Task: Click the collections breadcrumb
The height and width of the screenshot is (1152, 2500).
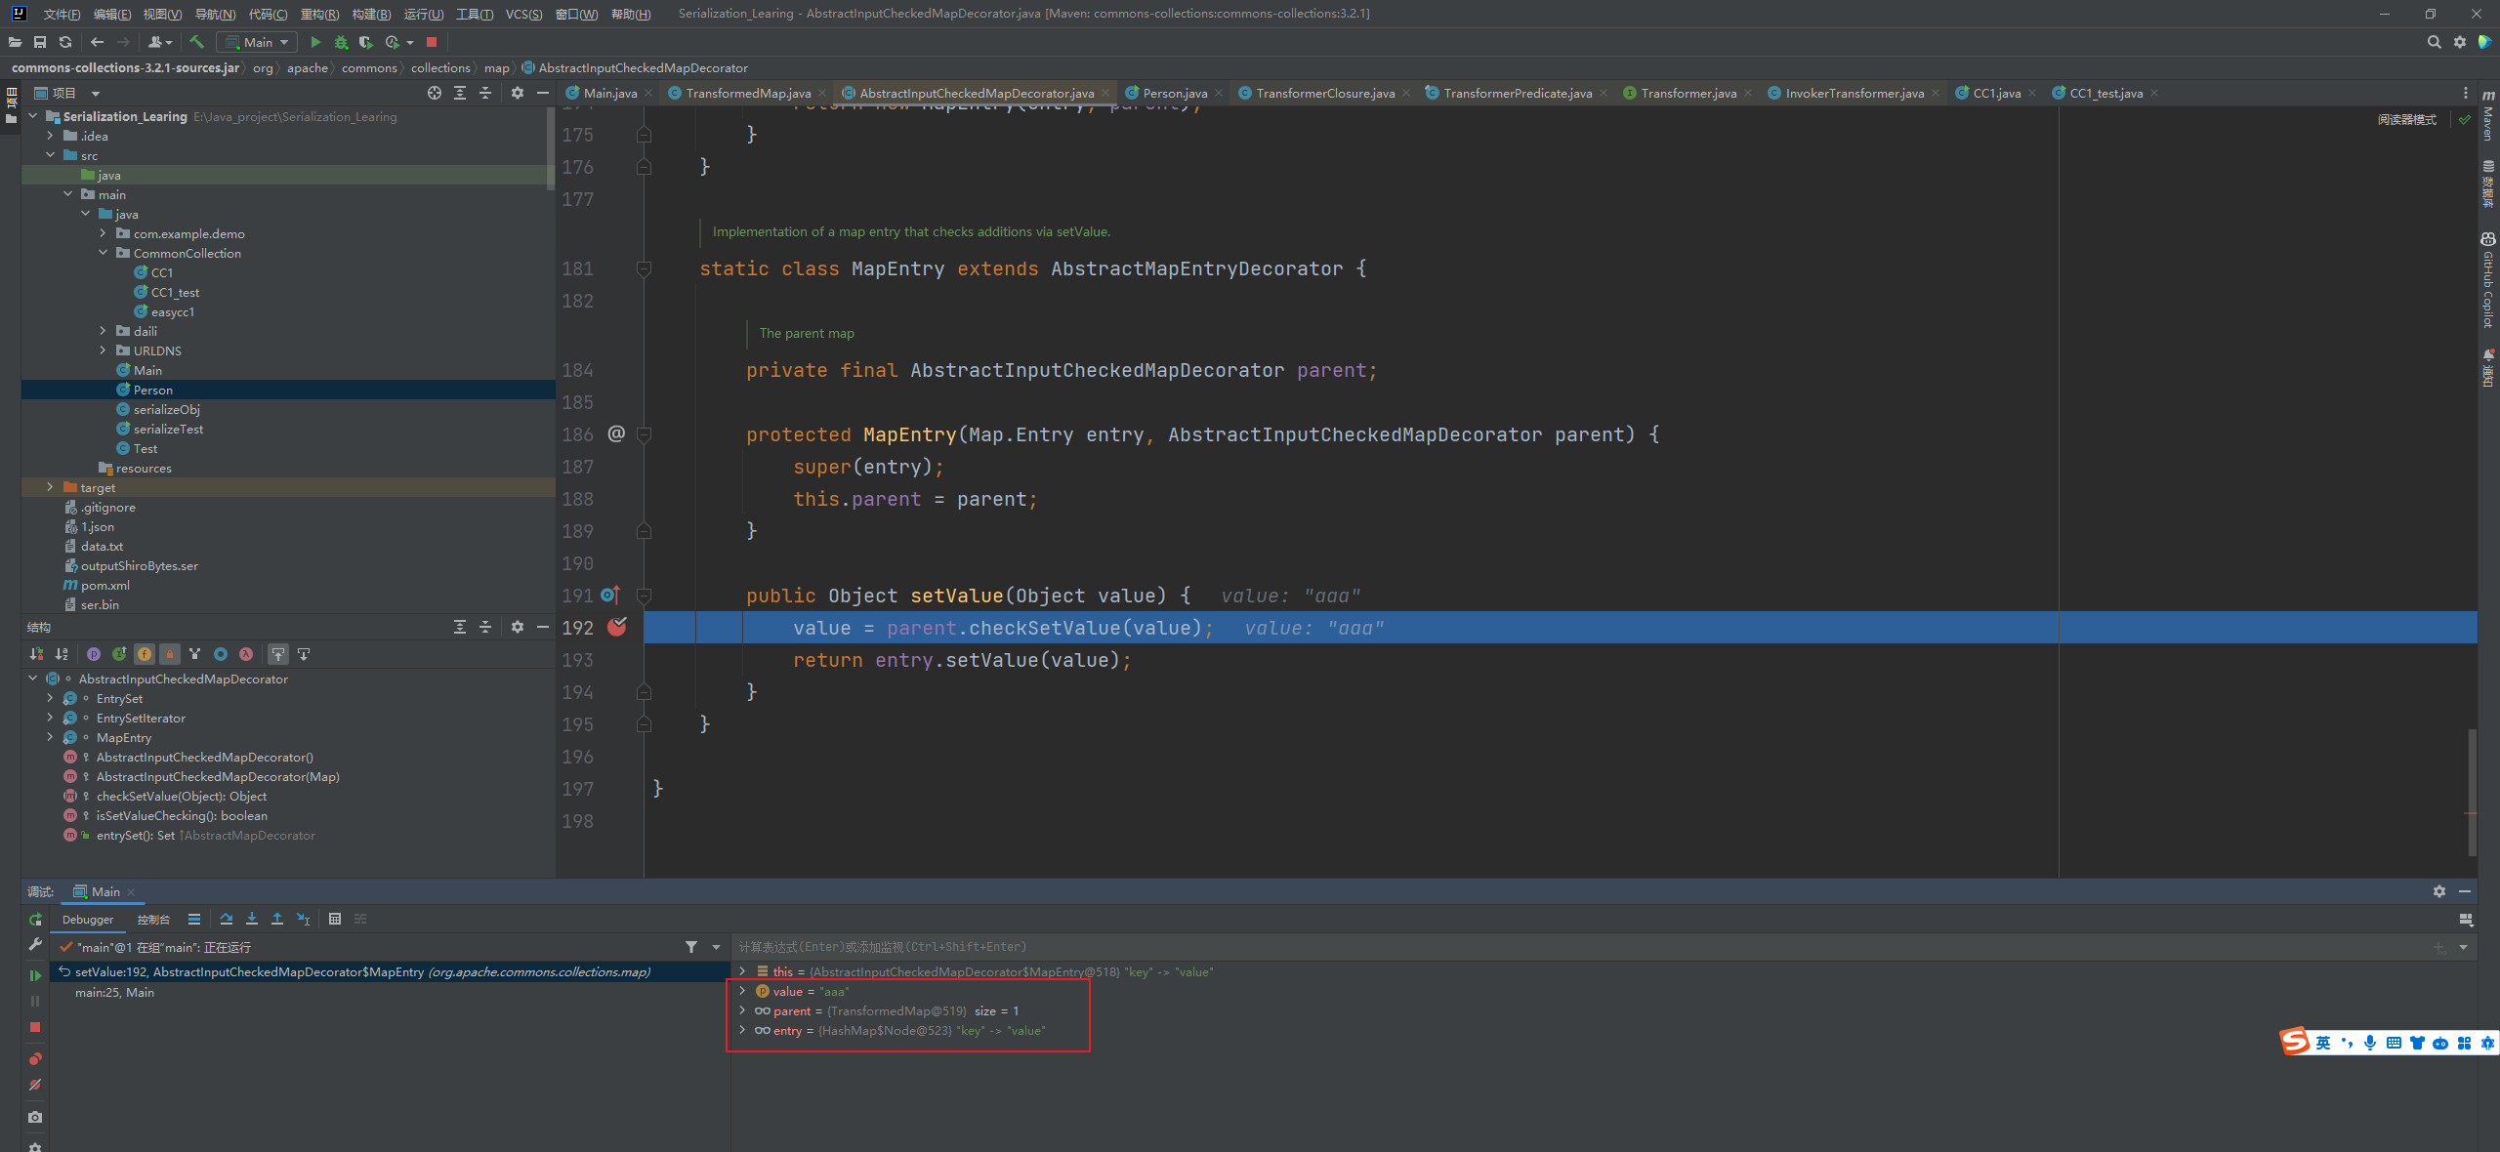Action: 440,67
